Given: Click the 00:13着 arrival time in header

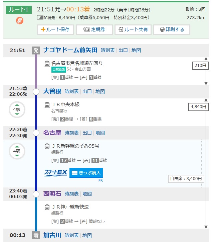Looking at the screenshot, I should pyautogui.click(x=78, y=9).
